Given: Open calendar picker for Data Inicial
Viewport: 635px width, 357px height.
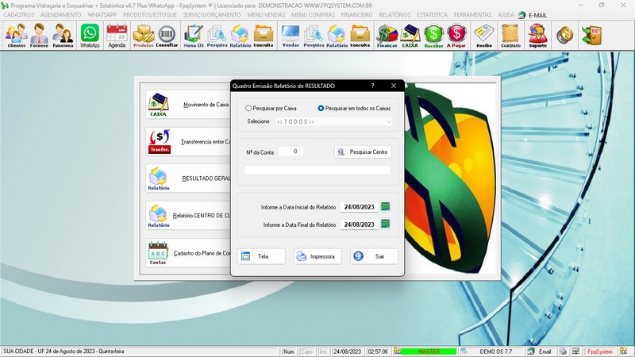Looking at the screenshot, I should pyautogui.click(x=386, y=207).
